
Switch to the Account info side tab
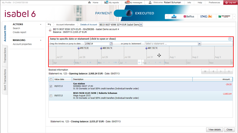pos(5,33)
